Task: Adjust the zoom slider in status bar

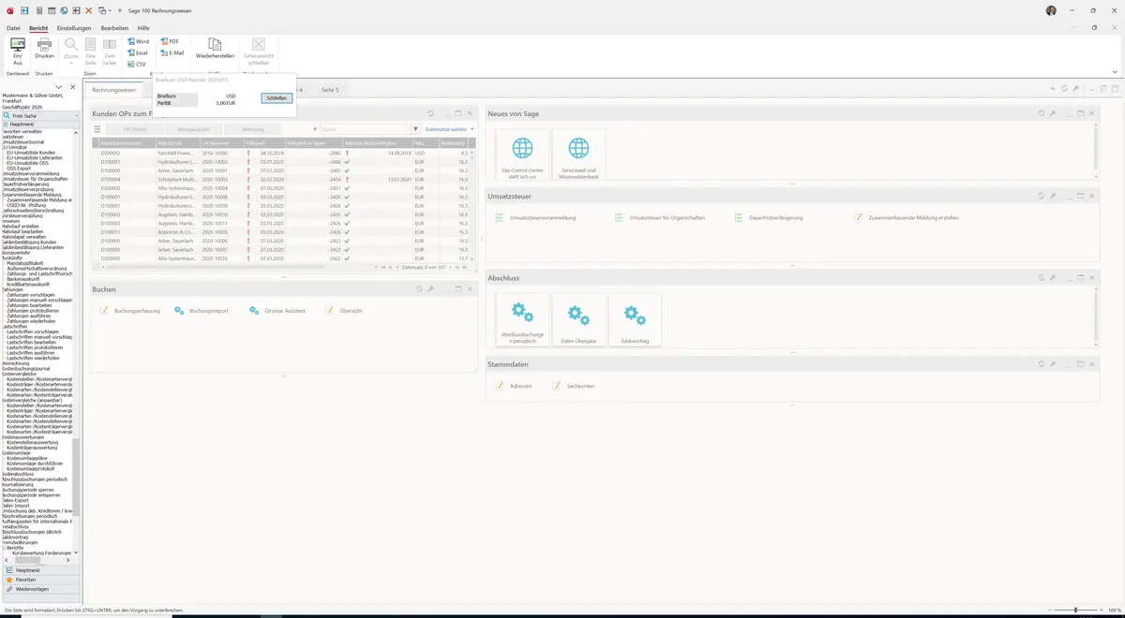Action: click(1075, 611)
